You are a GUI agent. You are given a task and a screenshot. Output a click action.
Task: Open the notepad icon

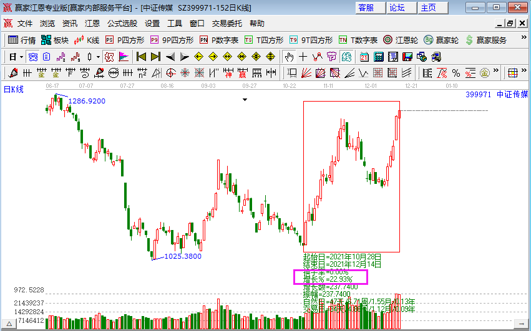coord(393,57)
